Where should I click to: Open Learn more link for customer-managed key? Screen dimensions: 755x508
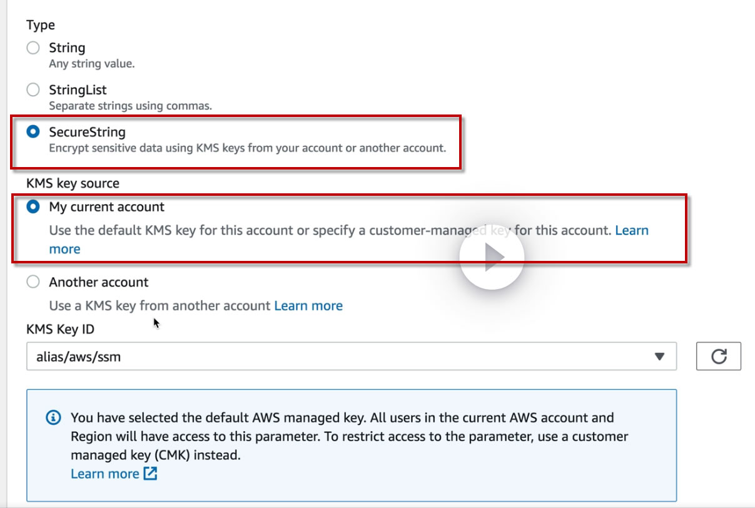click(632, 230)
